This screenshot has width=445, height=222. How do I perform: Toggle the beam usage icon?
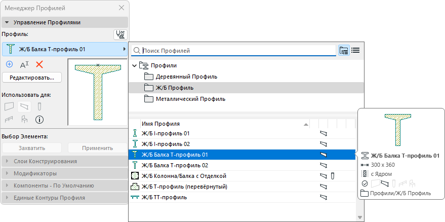[24, 106]
